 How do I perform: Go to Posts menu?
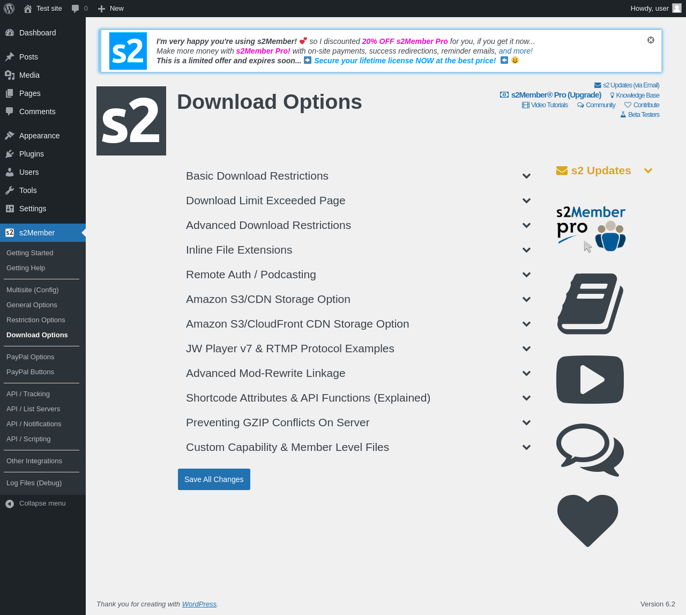(x=43, y=57)
